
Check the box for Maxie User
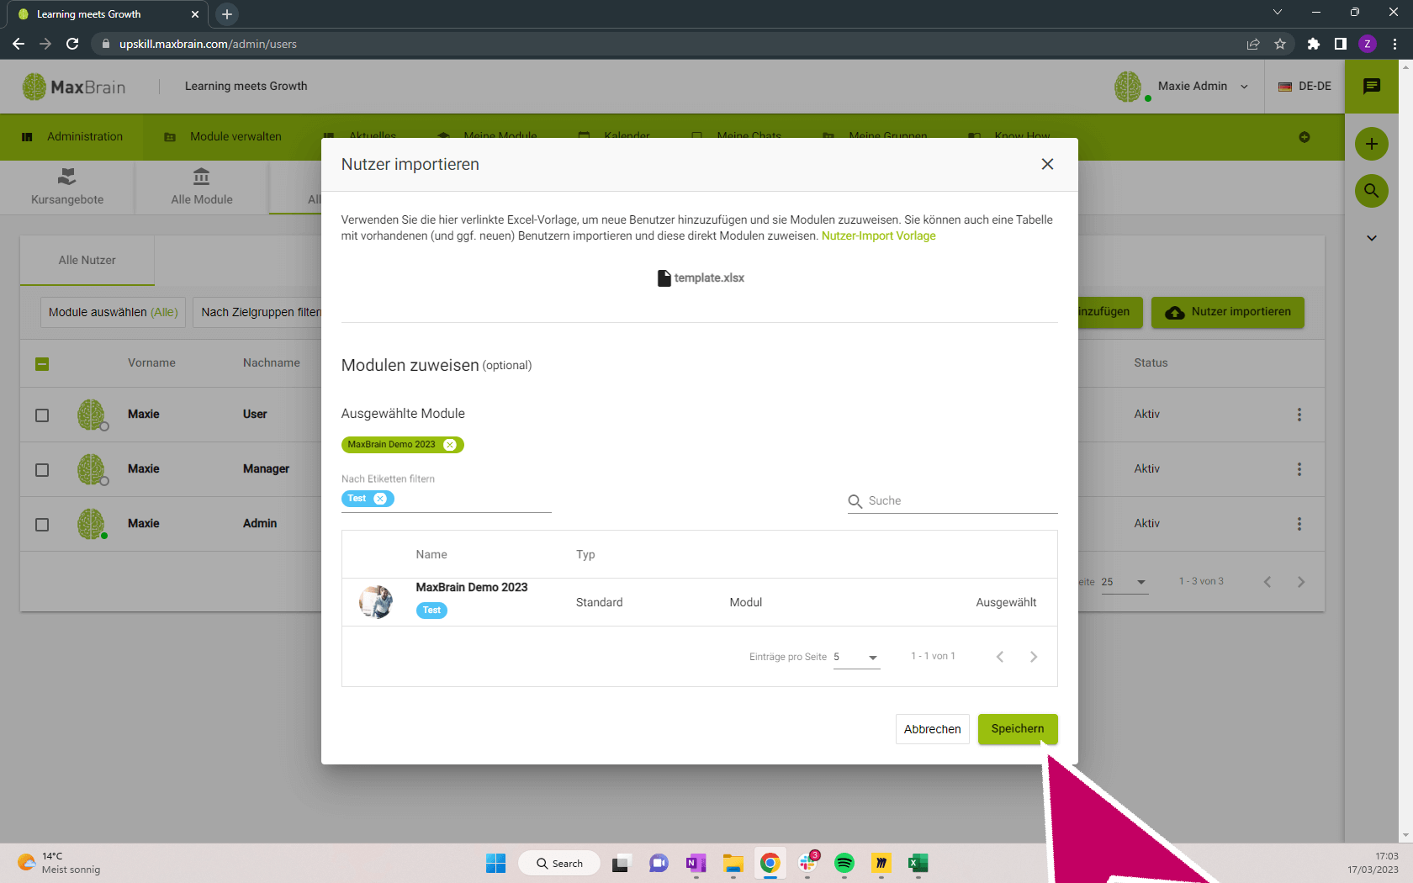tap(42, 415)
